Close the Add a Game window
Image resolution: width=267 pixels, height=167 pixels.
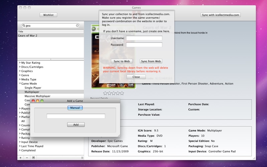[33, 101]
